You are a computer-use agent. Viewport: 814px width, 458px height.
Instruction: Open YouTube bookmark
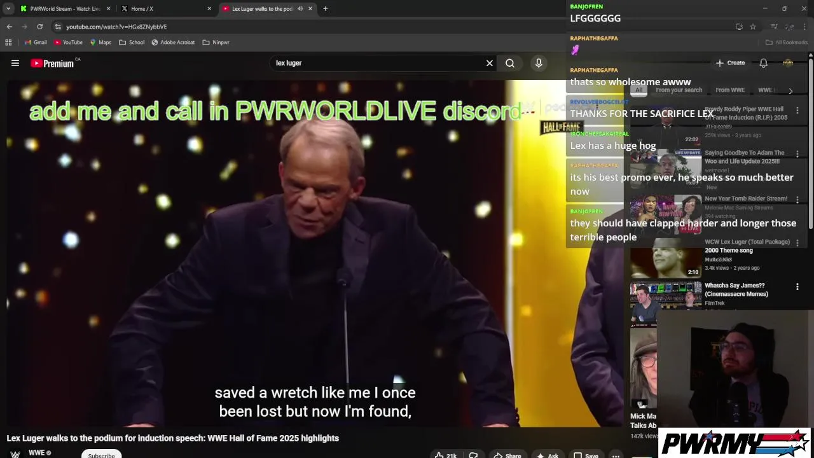coord(68,43)
